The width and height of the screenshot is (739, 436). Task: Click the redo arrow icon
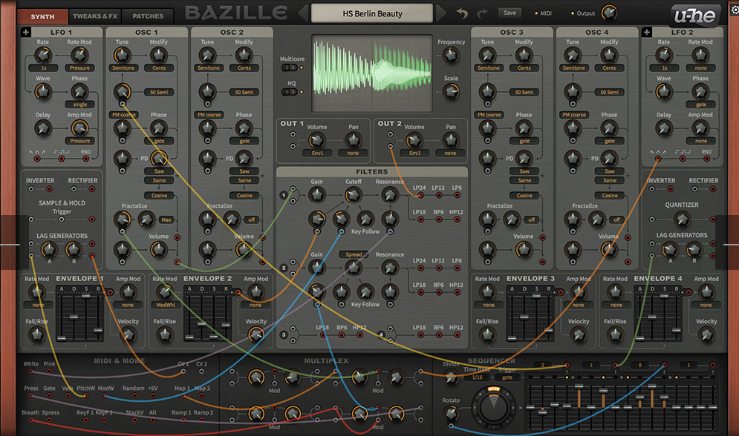point(481,13)
